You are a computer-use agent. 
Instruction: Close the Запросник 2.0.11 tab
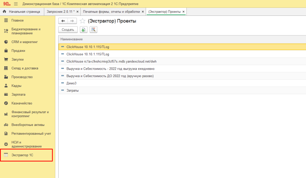pos(77,12)
